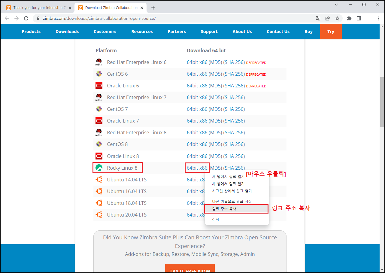Select '링크 주소 복사' in context menu
385x273 pixels.
click(236, 209)
